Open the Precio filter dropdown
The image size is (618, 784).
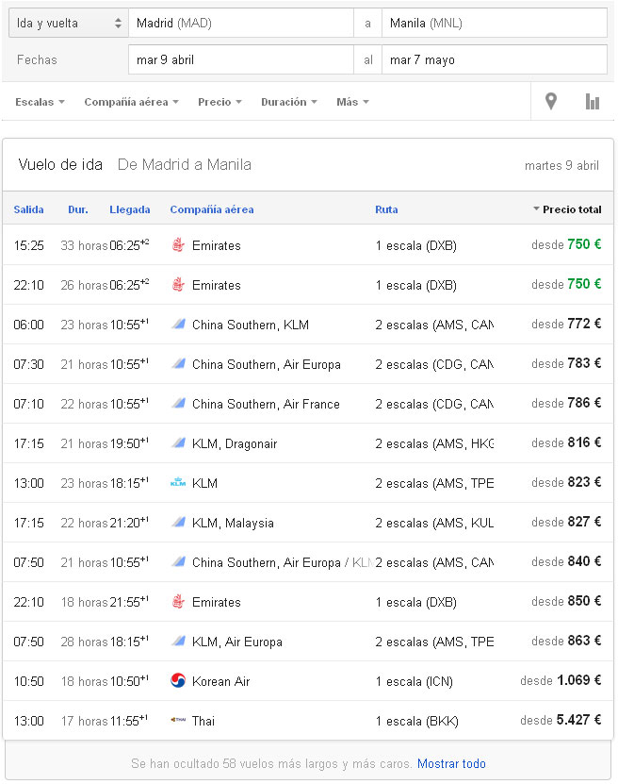(x=220, y=102)
